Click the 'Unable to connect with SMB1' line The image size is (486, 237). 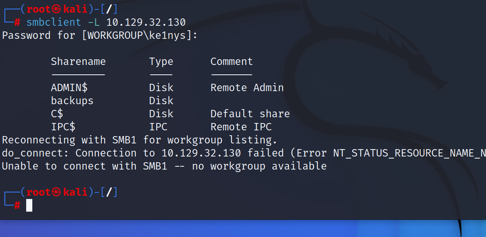(164, 166)
